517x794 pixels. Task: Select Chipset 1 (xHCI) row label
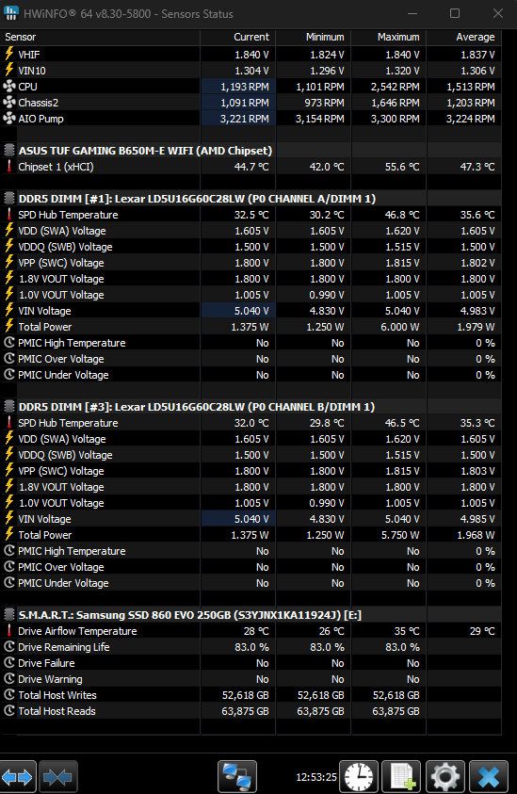tap(56, 167)
